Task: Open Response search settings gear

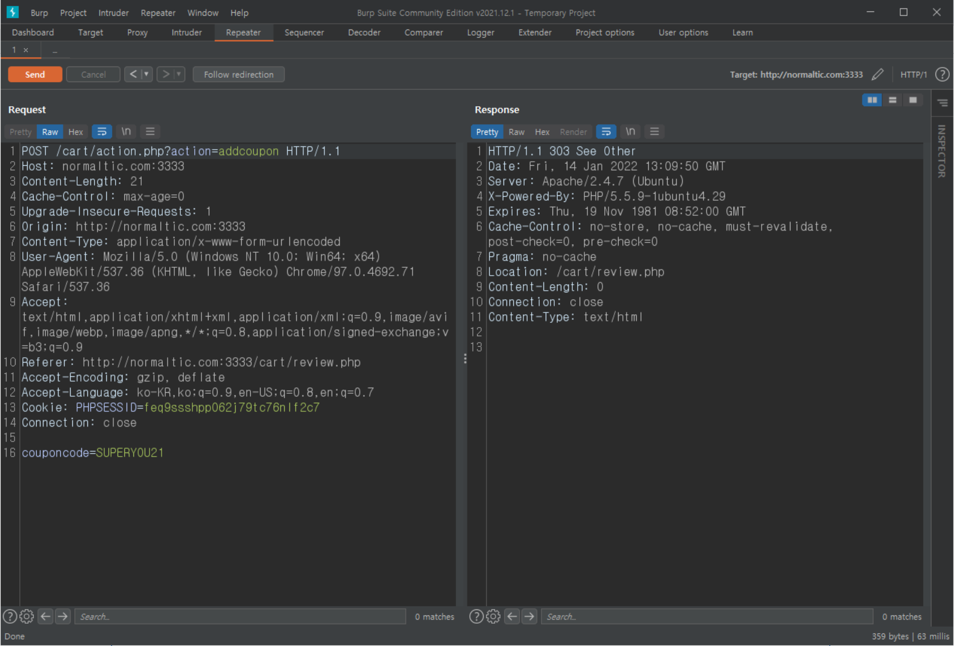Action: 493,616
